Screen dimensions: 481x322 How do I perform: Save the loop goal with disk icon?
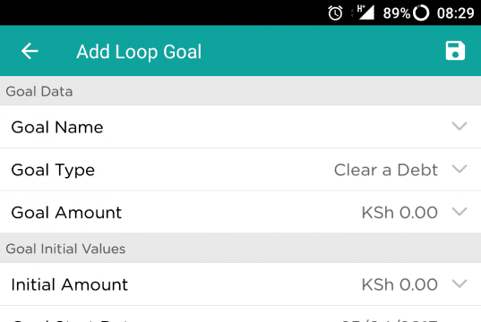(x=455, y=51)
